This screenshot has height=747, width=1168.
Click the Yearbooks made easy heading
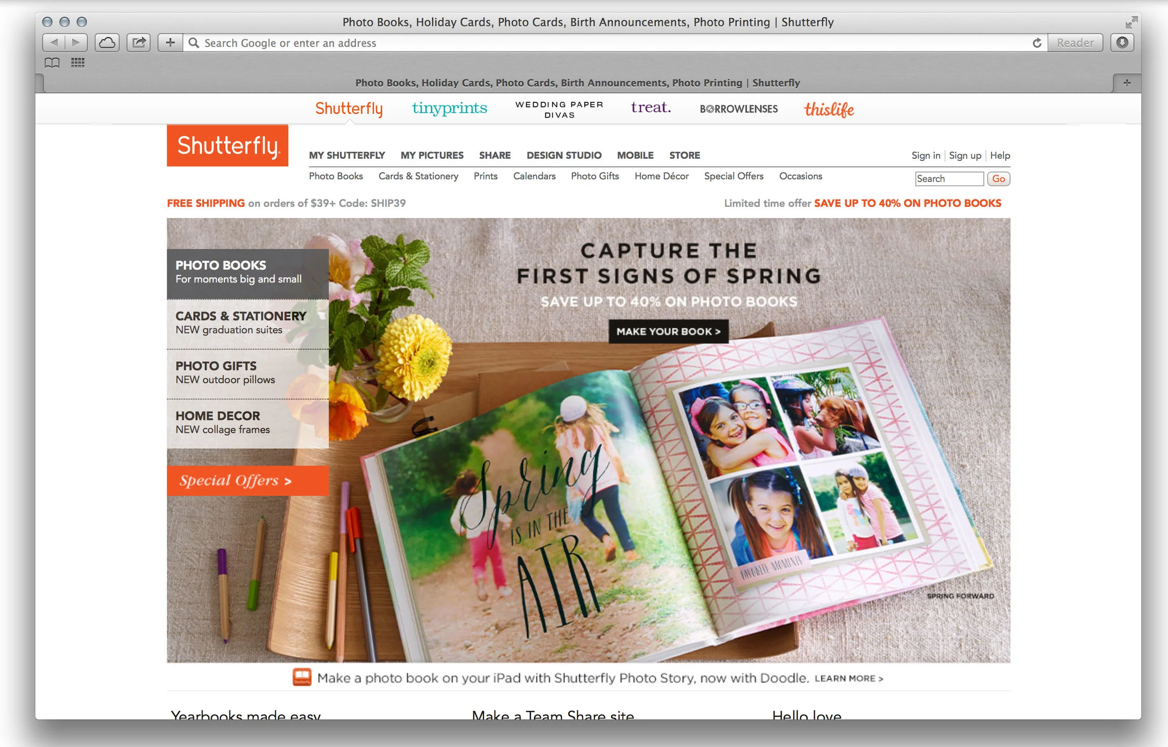246,714
